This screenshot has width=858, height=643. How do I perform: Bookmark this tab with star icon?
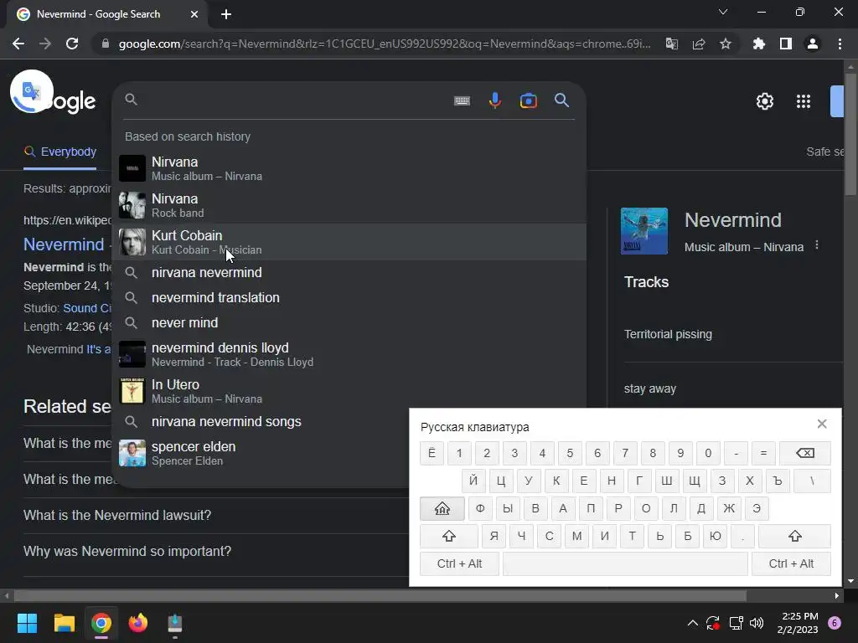click(725, 44)
